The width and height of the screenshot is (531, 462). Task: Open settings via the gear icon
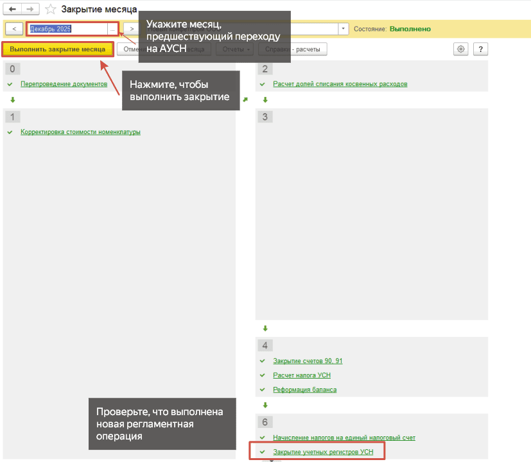460,49
